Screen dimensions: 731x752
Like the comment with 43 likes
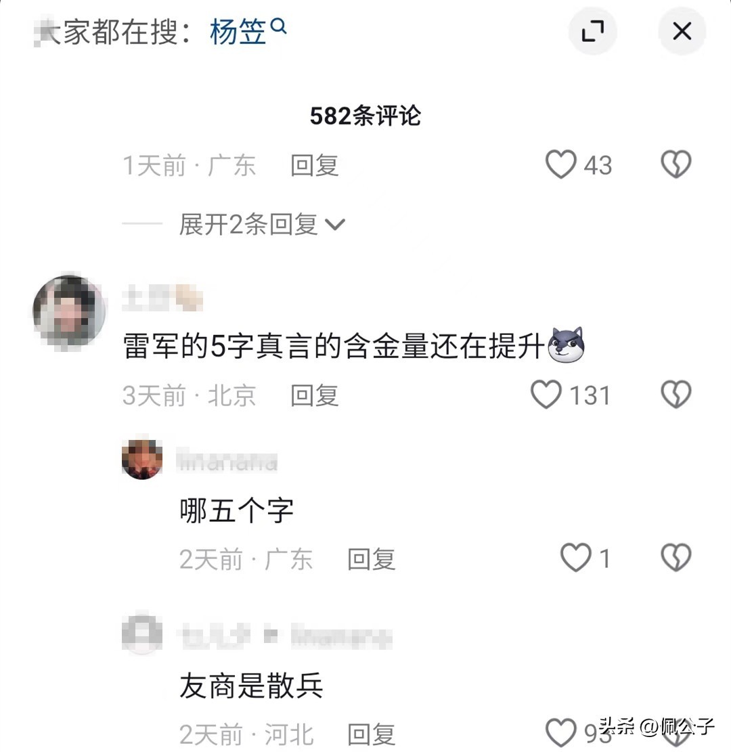click(x=561, y=165)
